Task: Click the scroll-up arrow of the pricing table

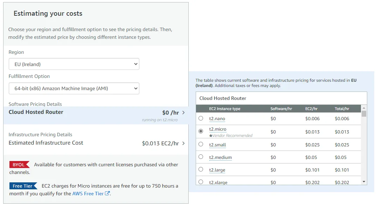Action: point(364,108)
